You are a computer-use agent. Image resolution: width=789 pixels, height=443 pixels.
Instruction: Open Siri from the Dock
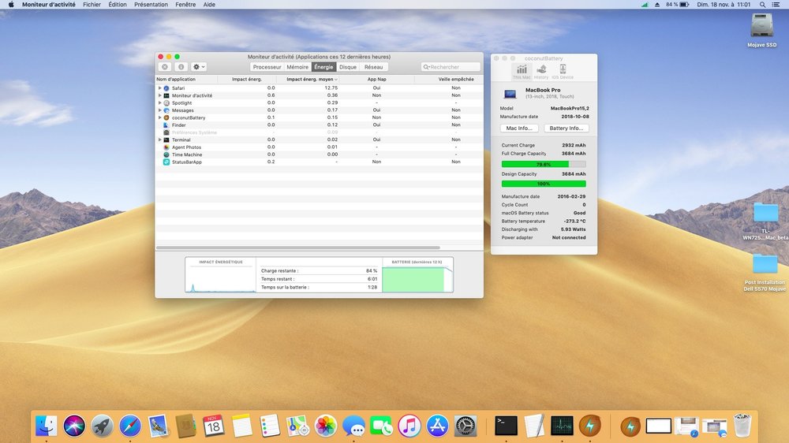[74, 426]
